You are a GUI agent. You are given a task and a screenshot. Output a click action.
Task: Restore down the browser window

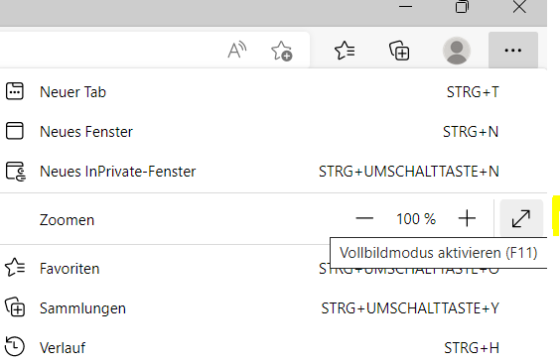[462, 7]
